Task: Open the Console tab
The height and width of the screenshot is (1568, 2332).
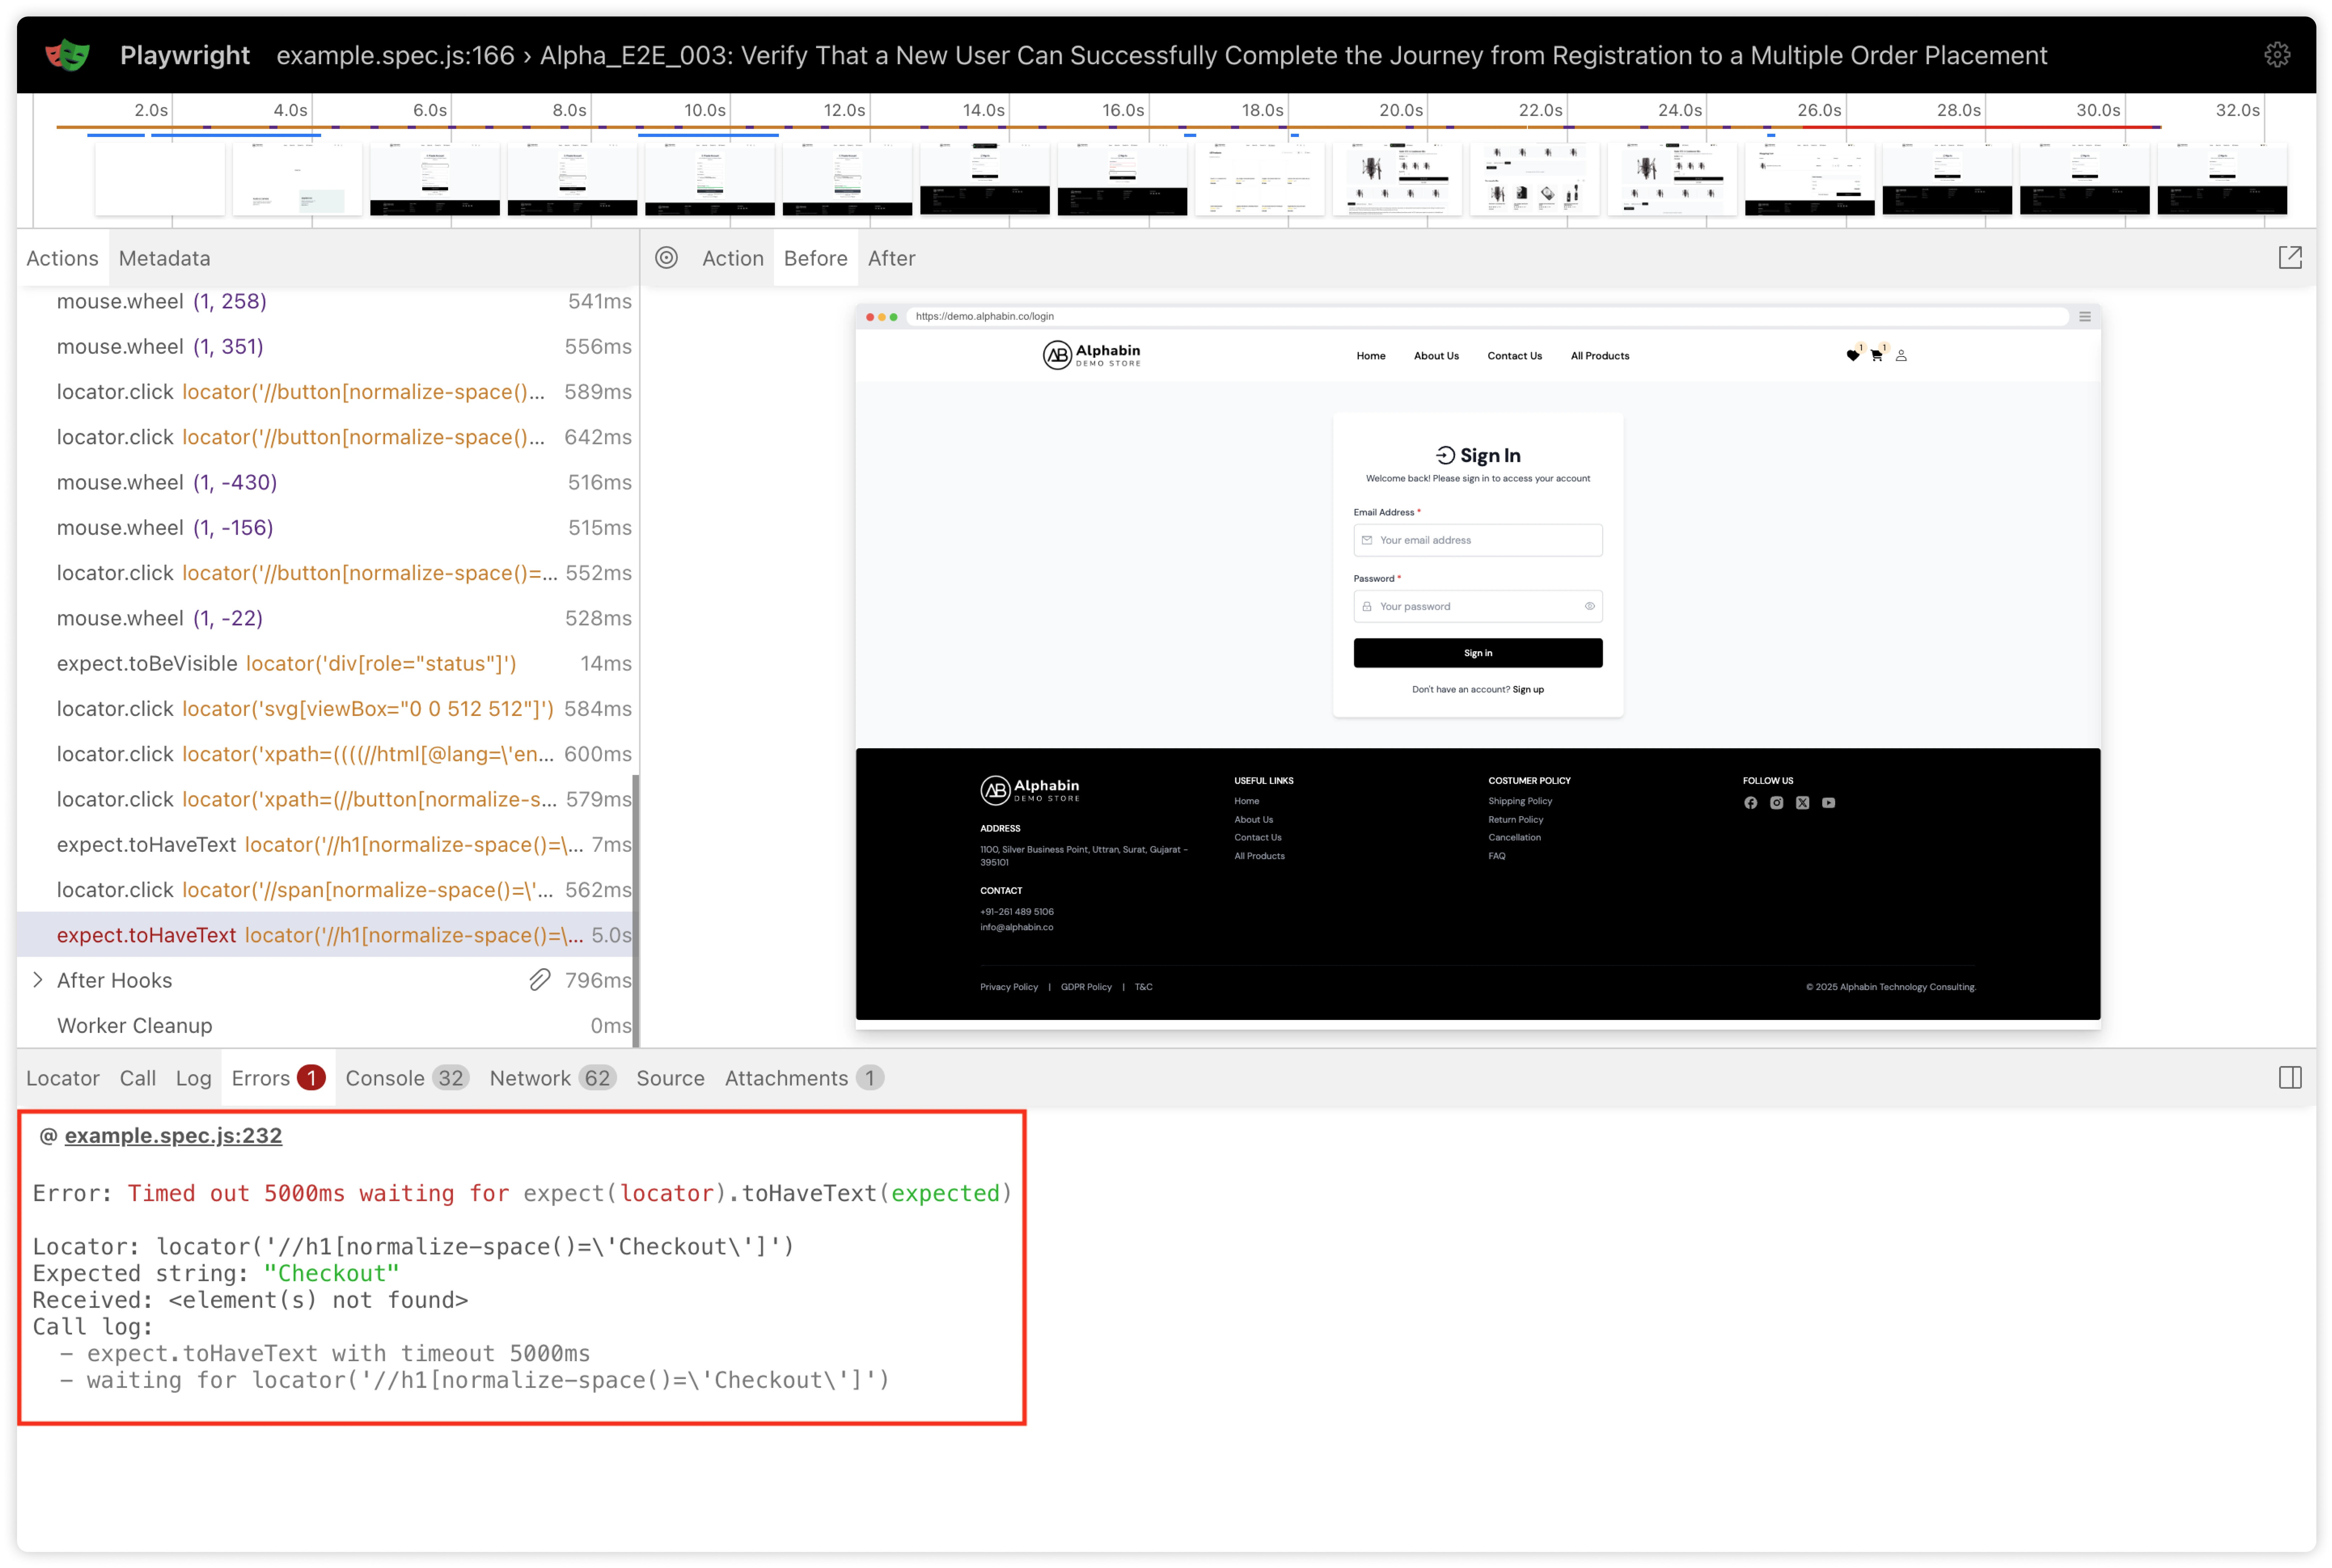Action: pyautogui.click(x=407, y=1078)
